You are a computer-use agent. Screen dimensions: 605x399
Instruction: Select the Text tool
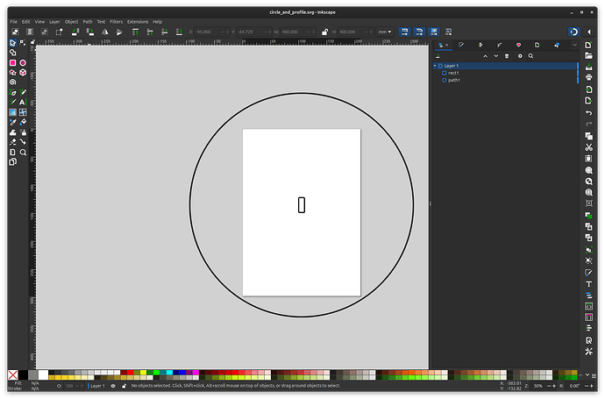click(x=23, y=103)
